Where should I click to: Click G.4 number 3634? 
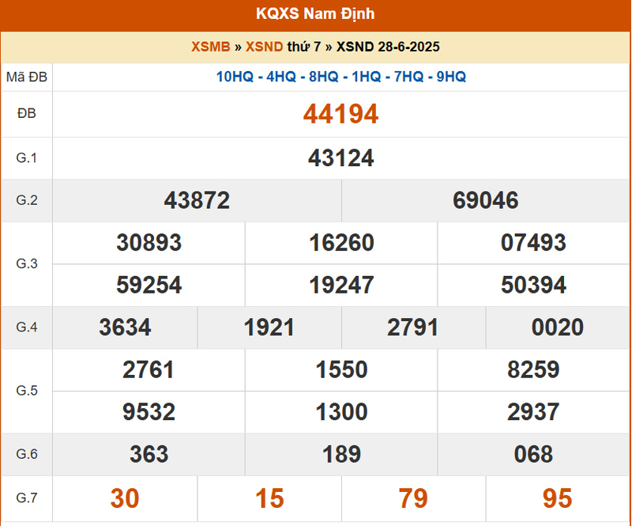click(125, 327)
